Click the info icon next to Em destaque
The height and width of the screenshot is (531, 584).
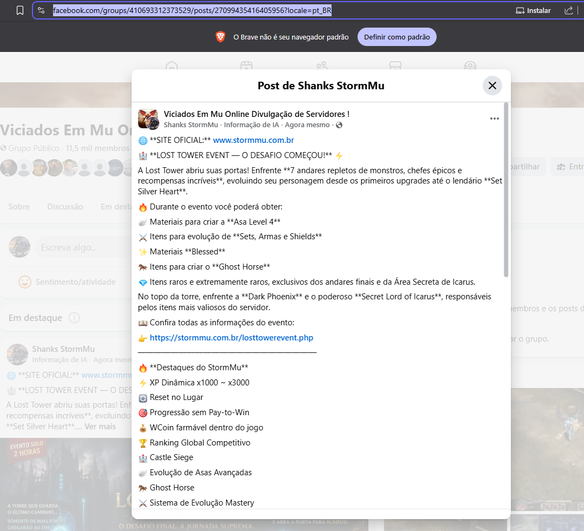(74, 318)
